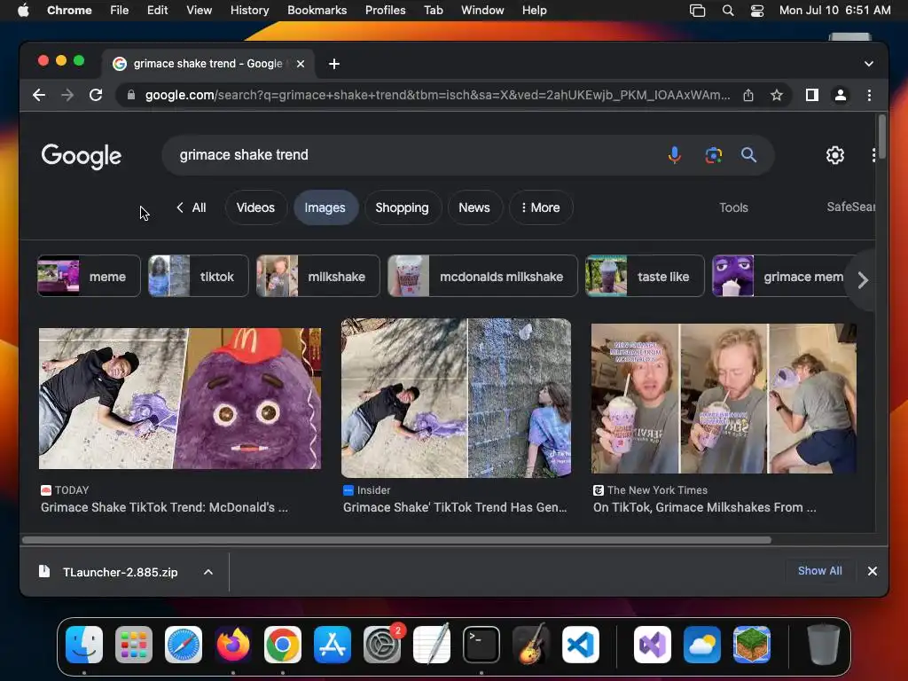This screenshot has width=908, height=681.
Task: Open the History menu
Action: [249, 11]
